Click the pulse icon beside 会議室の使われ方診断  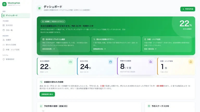tap(41, 82)
